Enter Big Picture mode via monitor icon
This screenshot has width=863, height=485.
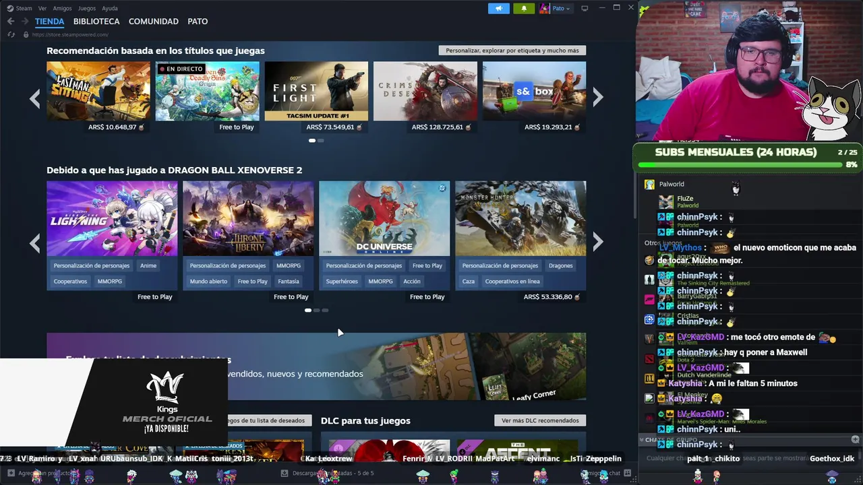[585, 8]
